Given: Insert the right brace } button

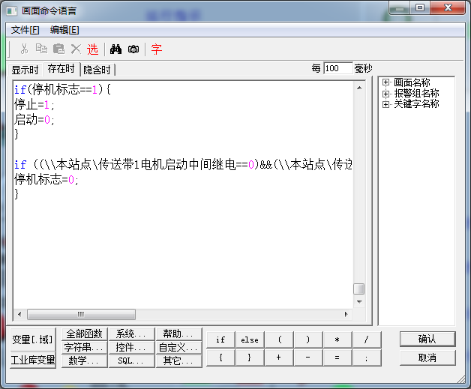Looking at the screenshot, I should (250, 358).
